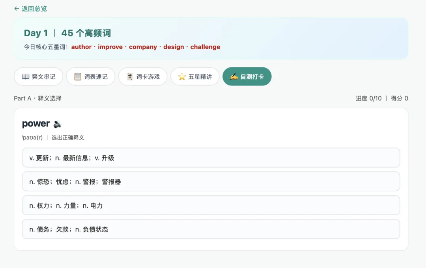Screen dimensions: 426x268
Task: Click the core word author
Action: tap(81, 47)
